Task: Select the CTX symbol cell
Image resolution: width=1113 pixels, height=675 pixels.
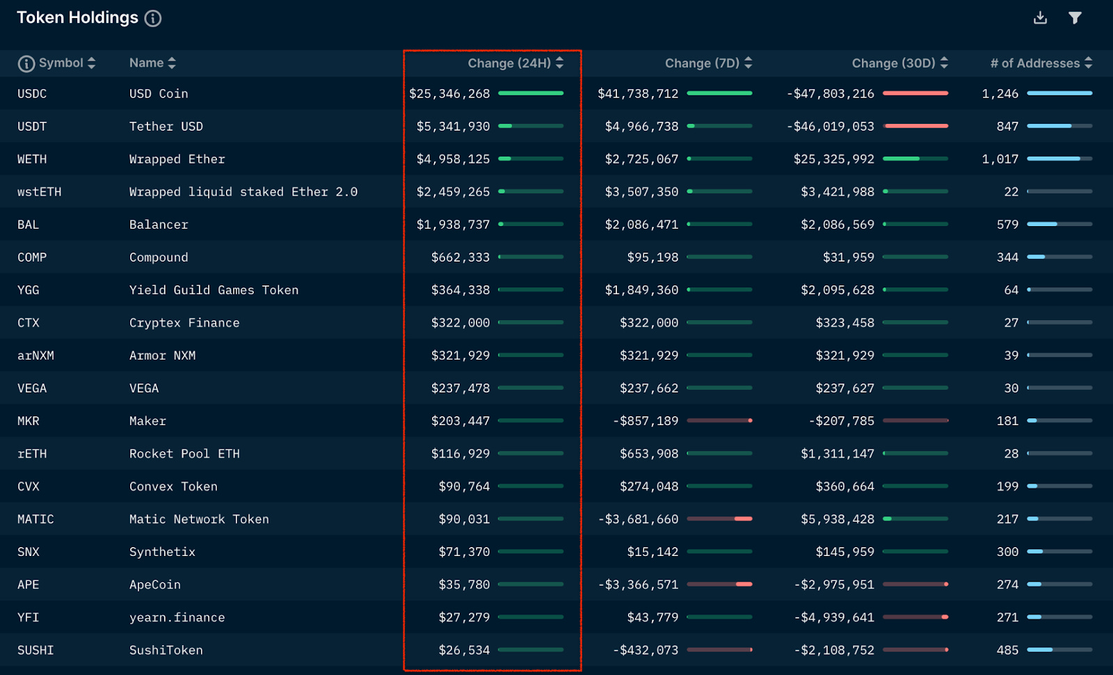Action: [x=29, y=322]
